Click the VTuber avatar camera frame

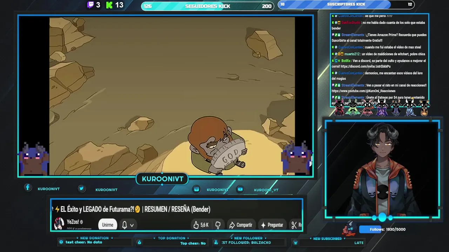click(382, 169)
